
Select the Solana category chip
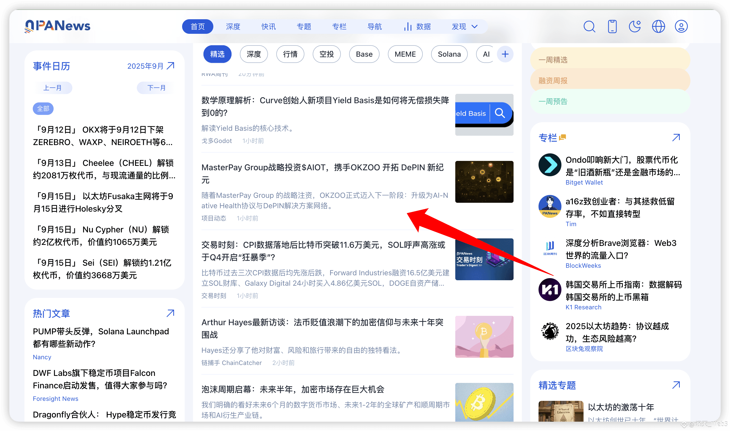click(x=449, y=54)
